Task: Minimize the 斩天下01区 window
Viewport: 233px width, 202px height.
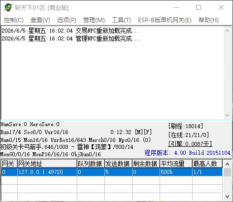Action: tap(176, 7)
